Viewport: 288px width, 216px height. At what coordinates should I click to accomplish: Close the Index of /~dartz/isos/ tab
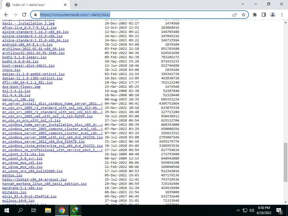65,5
